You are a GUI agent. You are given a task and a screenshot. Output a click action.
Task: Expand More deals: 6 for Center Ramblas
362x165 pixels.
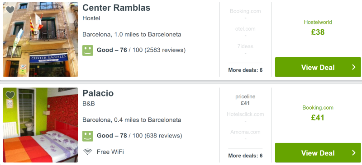245,70
